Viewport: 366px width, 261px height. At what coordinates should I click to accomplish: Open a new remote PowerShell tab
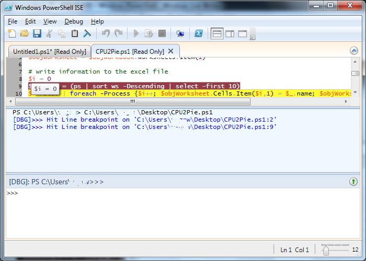pos(180,33)
